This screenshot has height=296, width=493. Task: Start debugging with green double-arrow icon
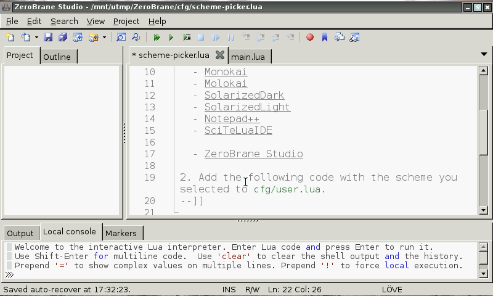tap(157, 37)
